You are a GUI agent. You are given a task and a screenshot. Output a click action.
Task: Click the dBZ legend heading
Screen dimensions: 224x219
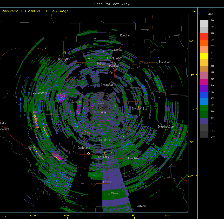pyautogui.click(x=210, y=14)
